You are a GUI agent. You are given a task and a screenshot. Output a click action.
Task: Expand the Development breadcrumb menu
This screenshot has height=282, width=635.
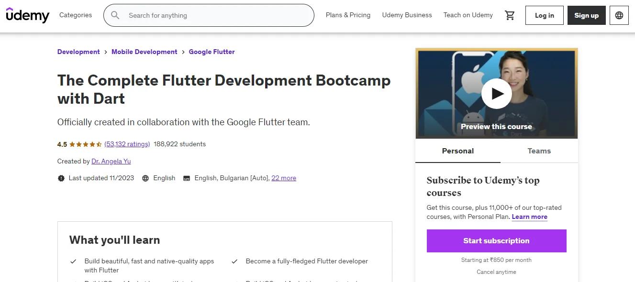78,52
